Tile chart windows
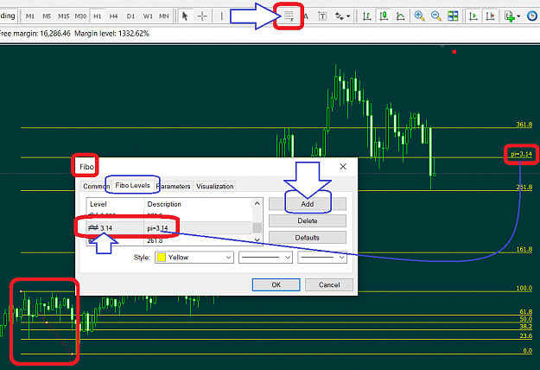540x370 pixels. tap(453, 16)
